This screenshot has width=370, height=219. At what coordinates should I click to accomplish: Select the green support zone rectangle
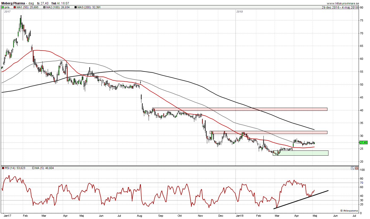301,153
